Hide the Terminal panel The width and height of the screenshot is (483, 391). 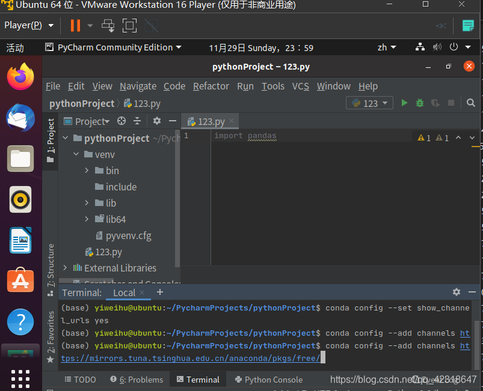(x=472, y=292)
